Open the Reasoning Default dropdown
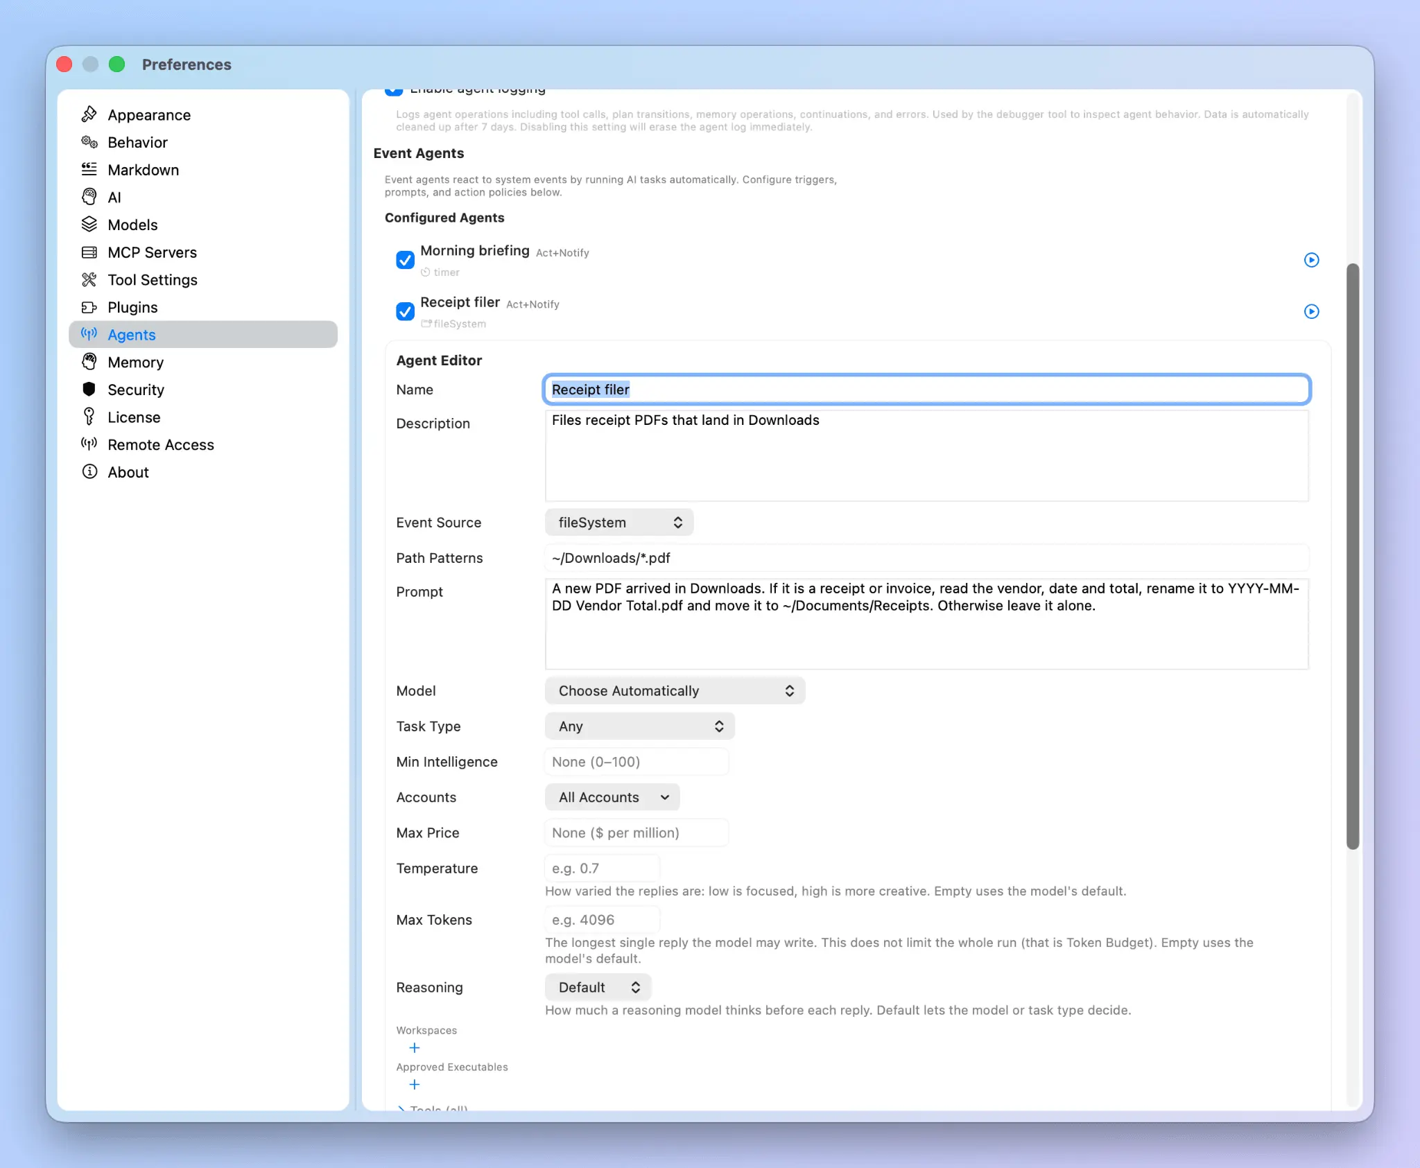The image size is (1420, 1168). pyautogui.click(x=598, y=987)
